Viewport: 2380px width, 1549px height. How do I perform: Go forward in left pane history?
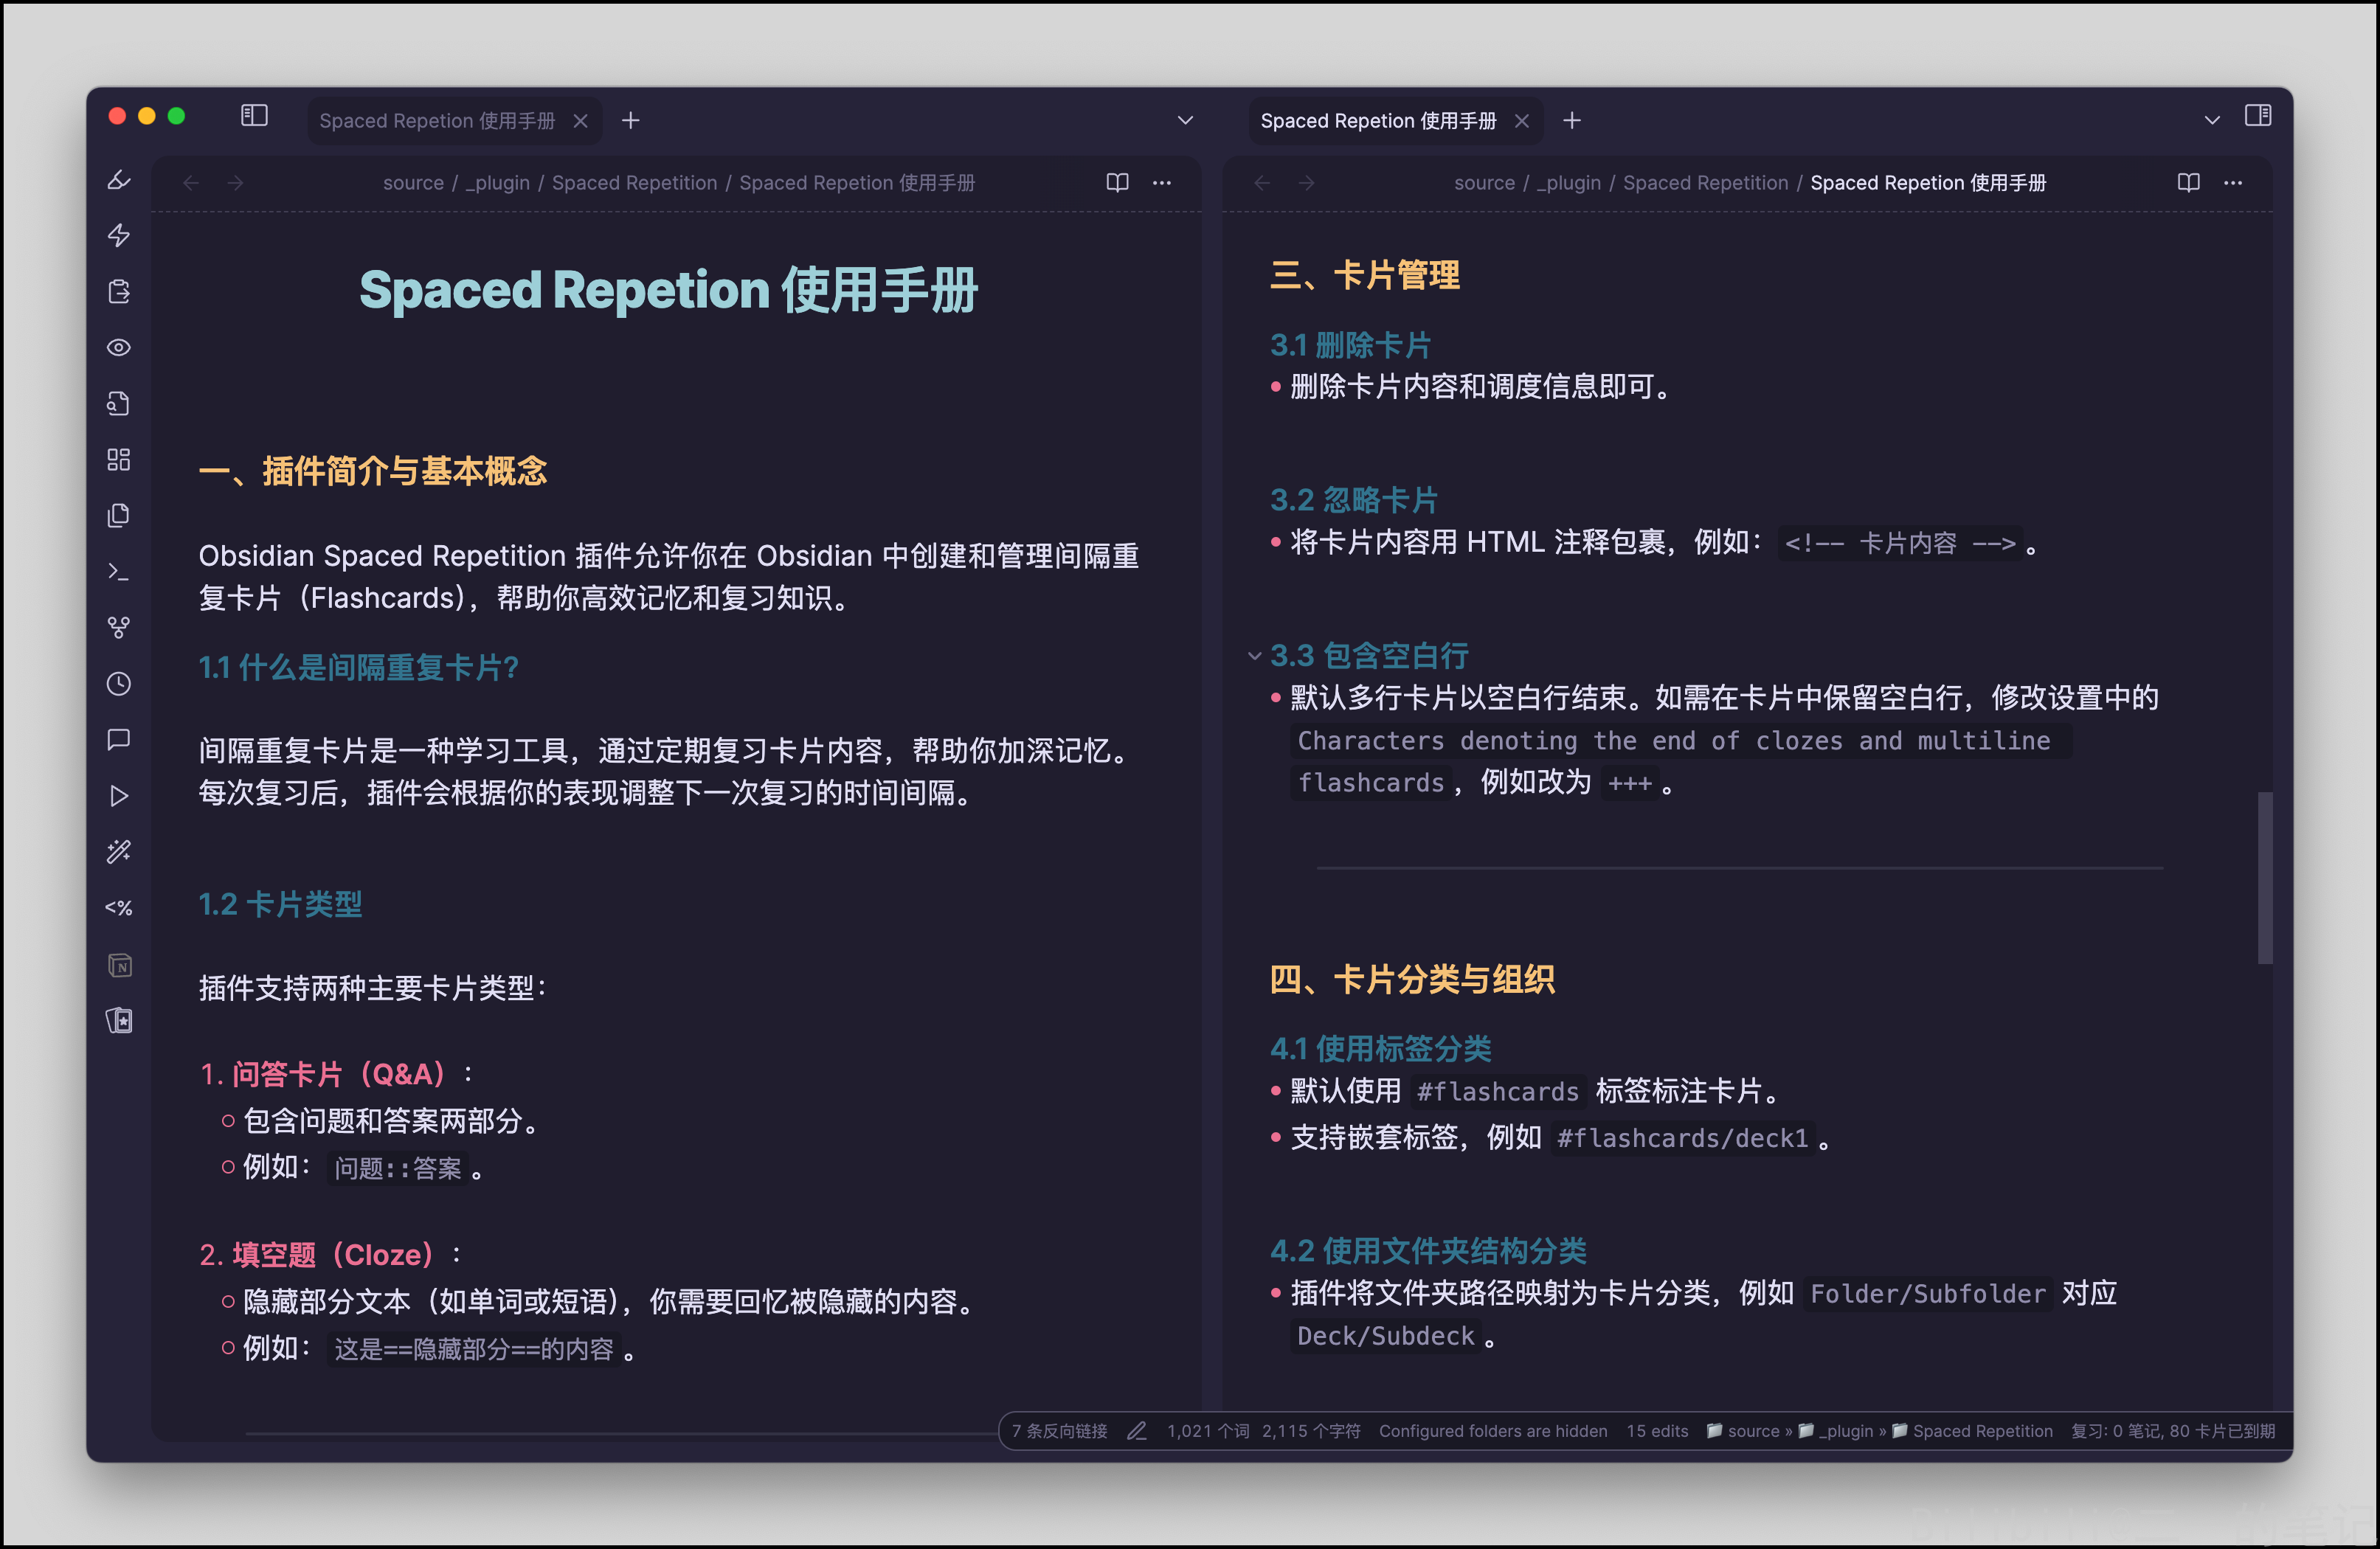point(235,182)
